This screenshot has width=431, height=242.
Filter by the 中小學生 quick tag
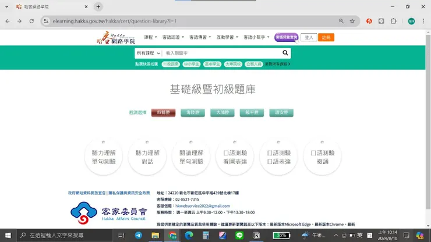point(191,64)
